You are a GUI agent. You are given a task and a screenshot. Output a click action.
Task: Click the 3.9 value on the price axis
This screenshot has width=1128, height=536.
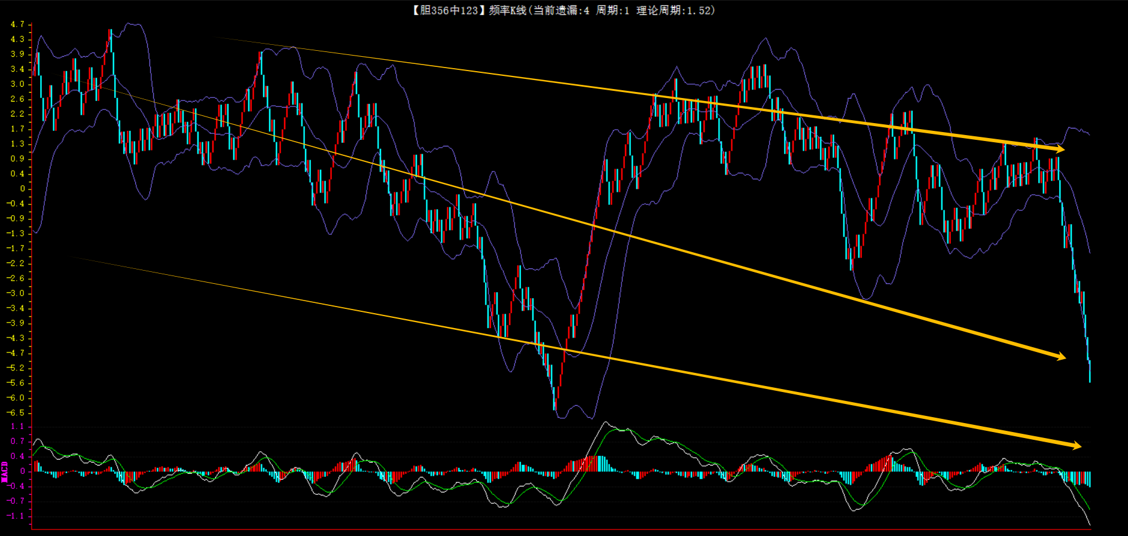coord(17,54)
